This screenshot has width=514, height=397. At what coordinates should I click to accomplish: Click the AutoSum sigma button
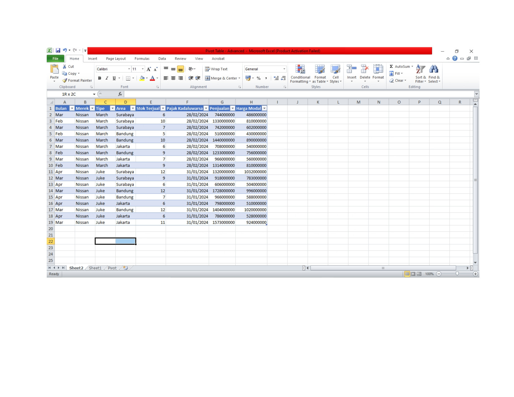coord(400,66)
